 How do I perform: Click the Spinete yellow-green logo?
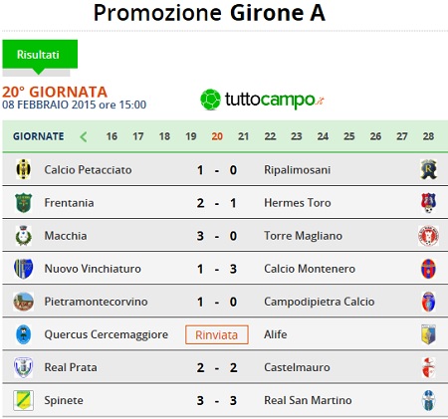click(x=23, y=400)
